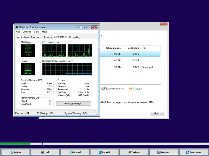Open Total Commander from the taskbar
209x156 pixels.
point(165,152)
